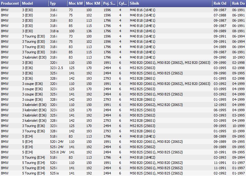This screenshot has width=246, height=176.
Task: Select the M42 B18 (184S1) engine cell
Action: click(142, 31)
